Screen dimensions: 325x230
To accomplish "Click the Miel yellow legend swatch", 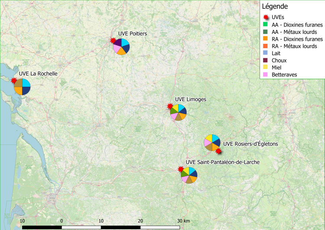I will pos(265,67).
